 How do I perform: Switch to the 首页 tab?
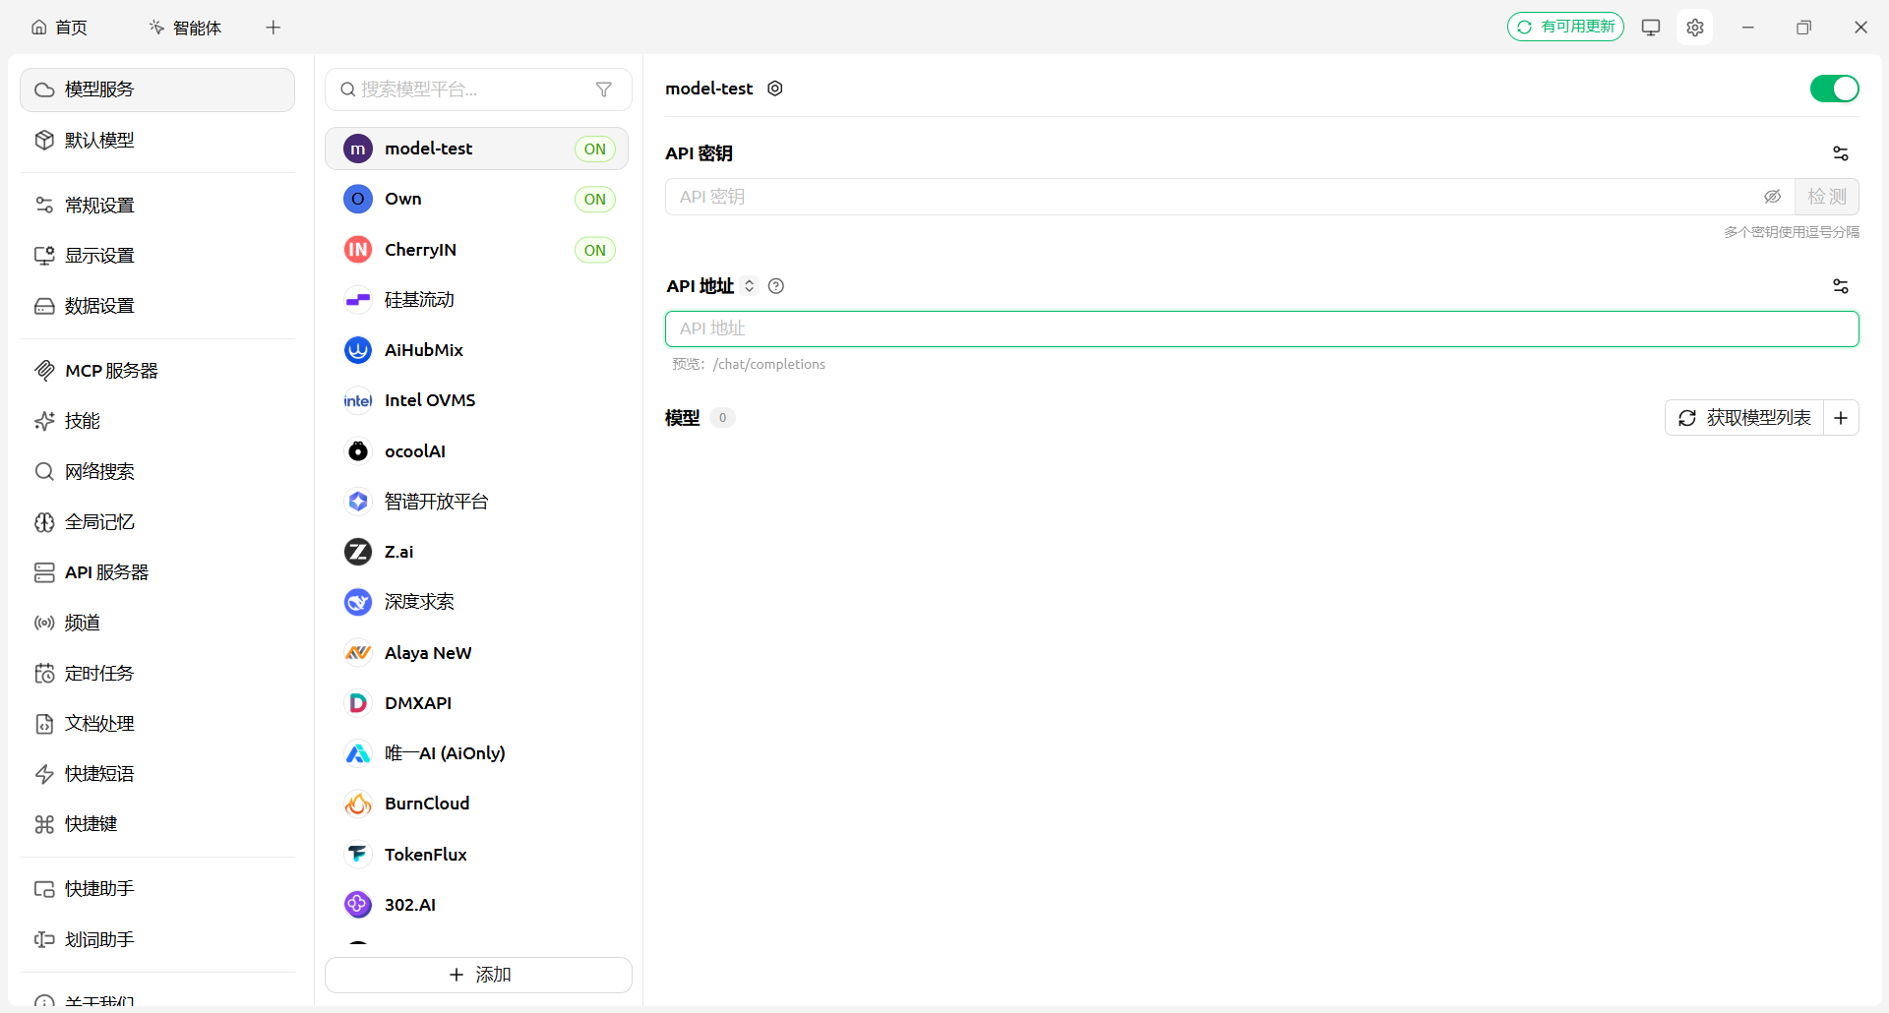(x=60, y=28)
